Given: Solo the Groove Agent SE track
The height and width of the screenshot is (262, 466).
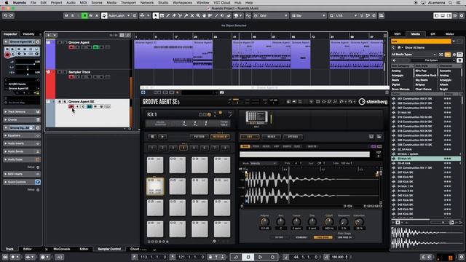Looking at the screenshot, I should tap(65, 102).
